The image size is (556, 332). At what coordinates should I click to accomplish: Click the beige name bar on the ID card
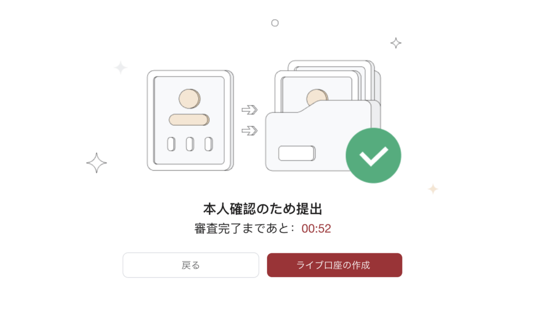pos(189,120)
